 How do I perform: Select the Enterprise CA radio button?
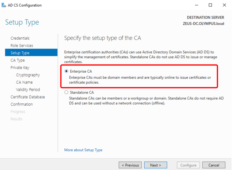pyautogui.click(x=66, y=71)
